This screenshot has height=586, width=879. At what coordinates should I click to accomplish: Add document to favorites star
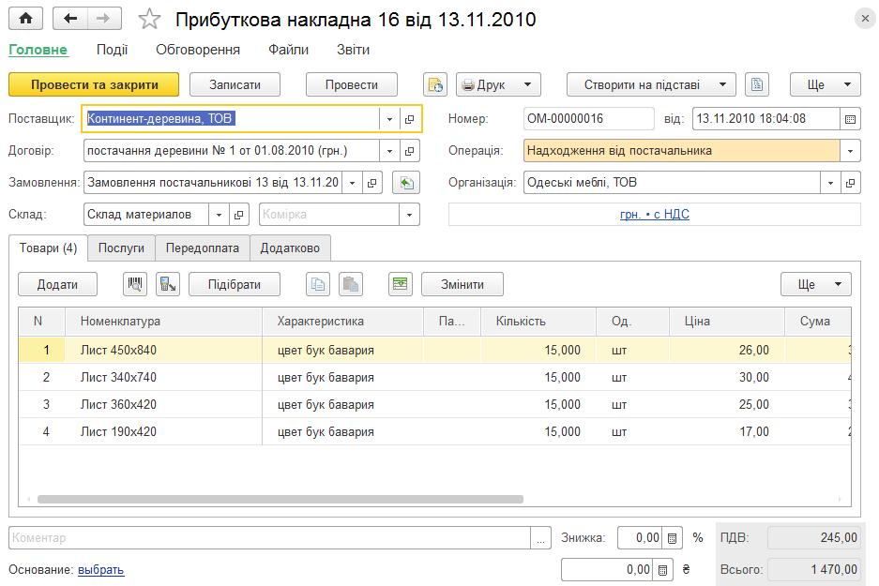(149, 19)
